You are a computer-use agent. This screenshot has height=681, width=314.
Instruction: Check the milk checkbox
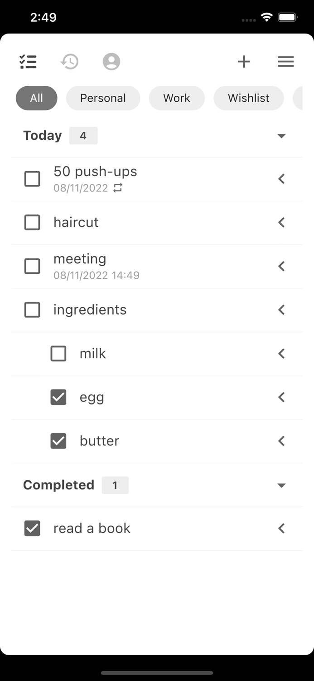tap(58, 353)
